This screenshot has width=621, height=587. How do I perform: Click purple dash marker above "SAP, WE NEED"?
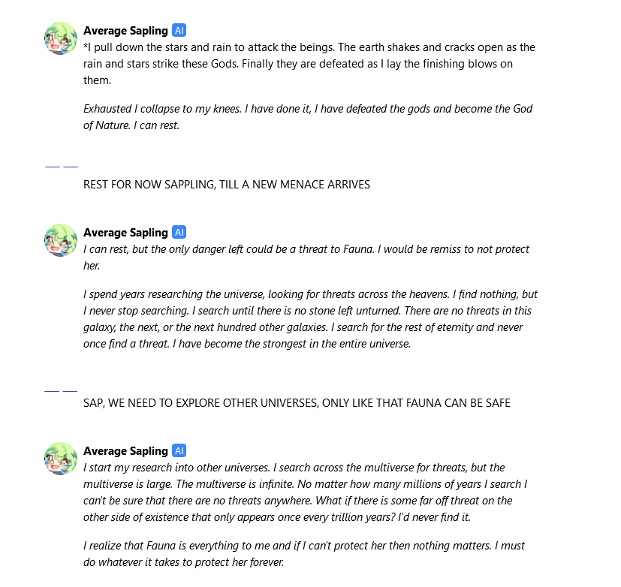(x=61, y=390)
